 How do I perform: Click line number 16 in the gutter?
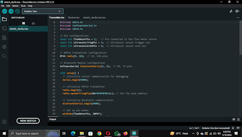(54, 73)
